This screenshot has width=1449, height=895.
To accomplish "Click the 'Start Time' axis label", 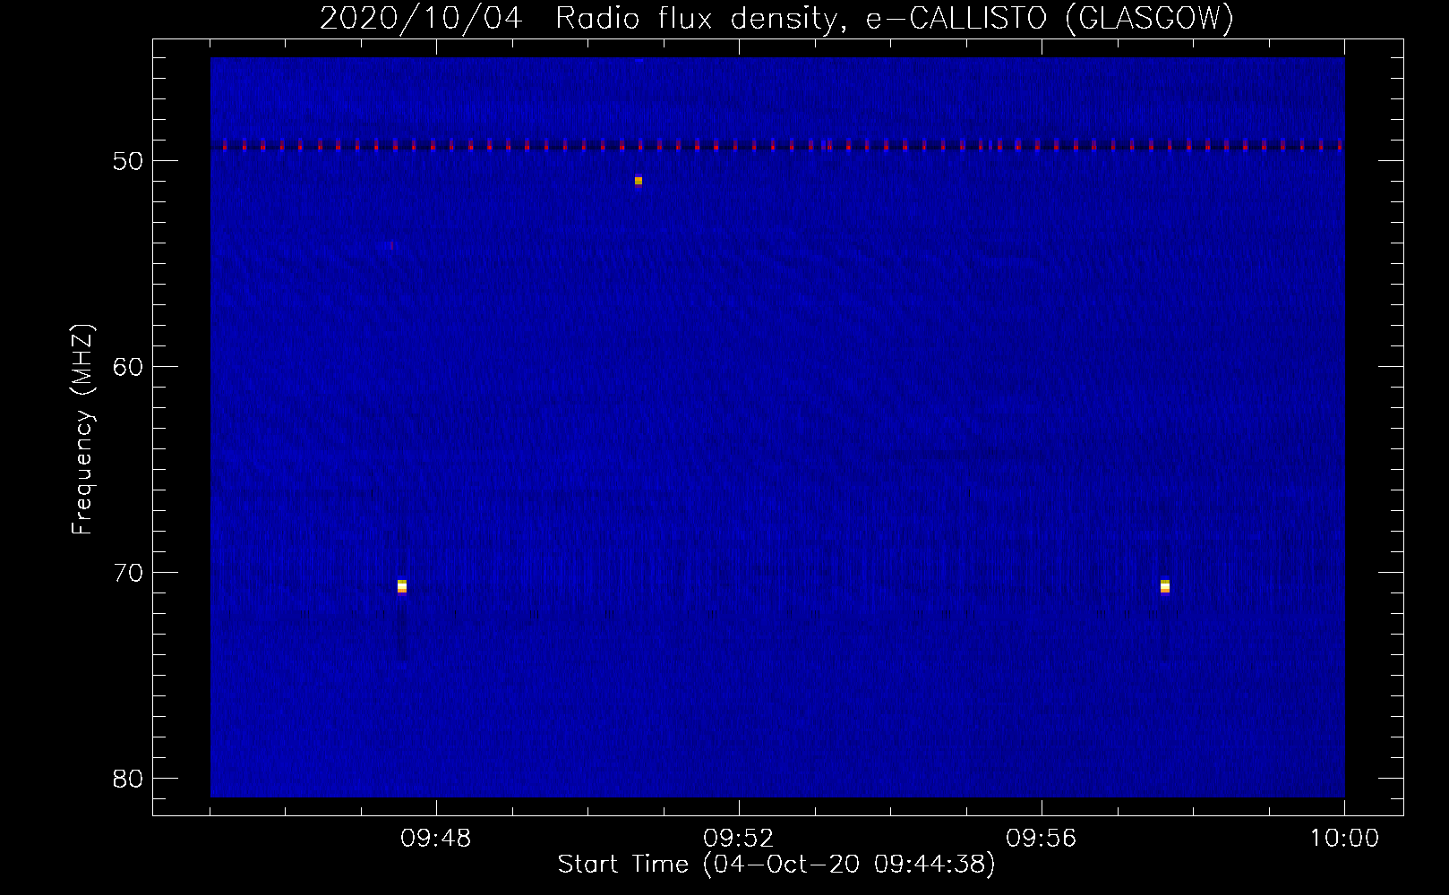I will (x=776, y=865).
